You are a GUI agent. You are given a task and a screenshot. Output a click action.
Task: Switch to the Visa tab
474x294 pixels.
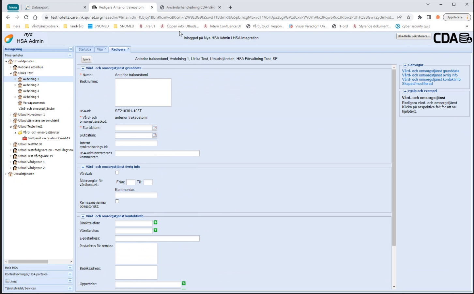100,49
